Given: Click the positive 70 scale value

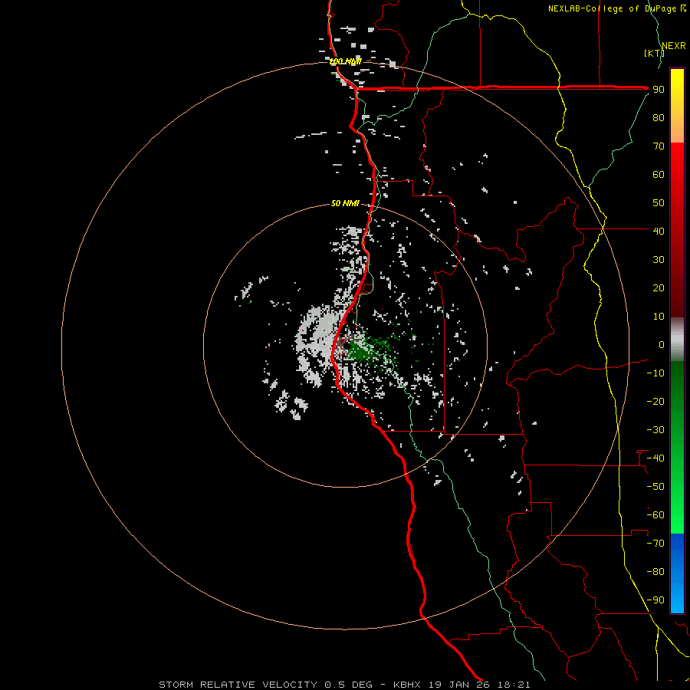Looking at the screenshot, I should (x=659, y=146).
